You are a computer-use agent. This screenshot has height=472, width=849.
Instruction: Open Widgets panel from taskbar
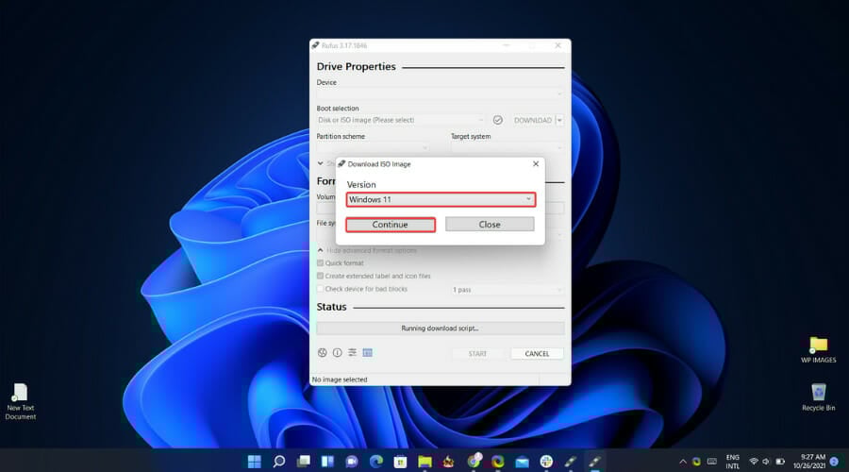coord(327,462)
